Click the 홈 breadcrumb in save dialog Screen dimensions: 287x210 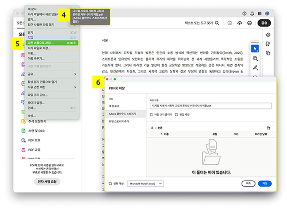(x=152, y=128)
